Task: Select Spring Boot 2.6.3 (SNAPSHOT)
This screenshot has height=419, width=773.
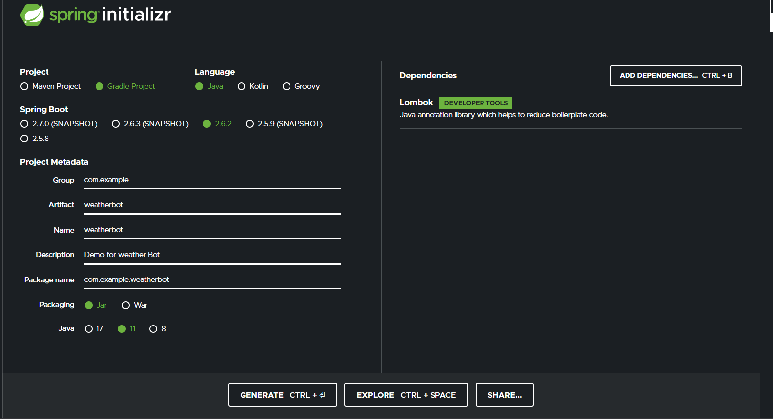Action: coord(150,124)
